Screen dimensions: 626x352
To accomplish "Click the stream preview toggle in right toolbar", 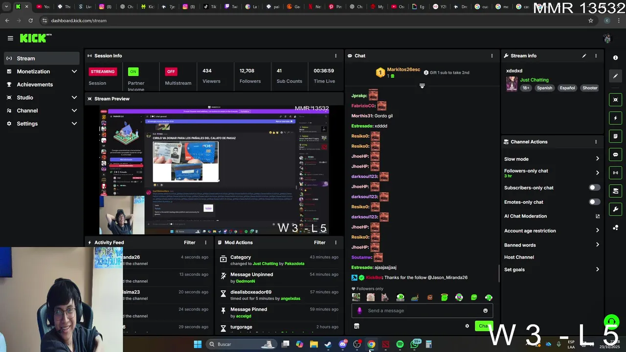I will 615,100.
